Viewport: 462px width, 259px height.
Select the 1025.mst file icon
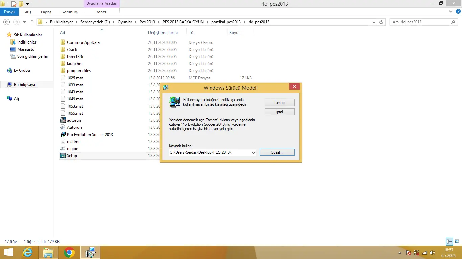point(63,78)
